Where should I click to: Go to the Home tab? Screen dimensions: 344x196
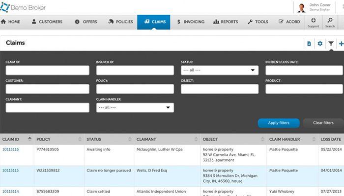click(x=10, y=22)
